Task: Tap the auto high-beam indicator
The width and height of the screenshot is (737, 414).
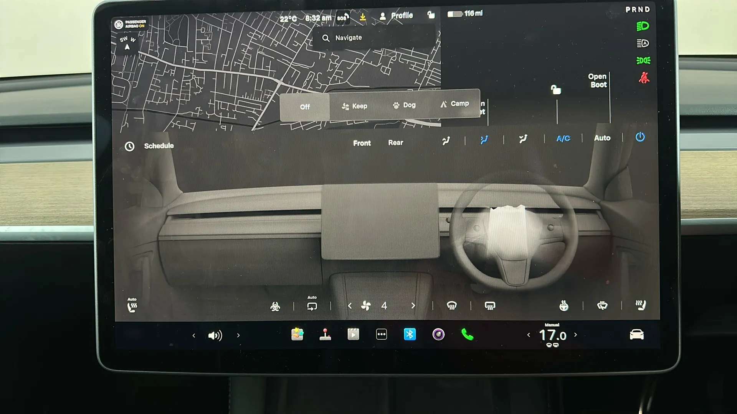Action: [x=643, y=43]
